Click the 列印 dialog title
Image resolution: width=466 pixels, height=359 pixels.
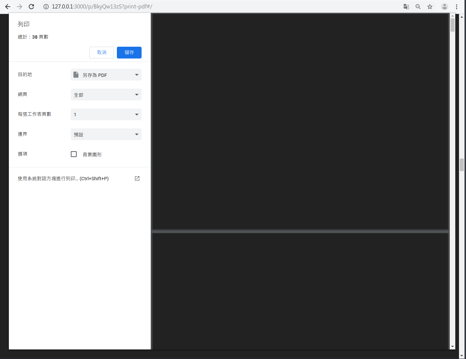pyautogui.click(x=24, y=24)
